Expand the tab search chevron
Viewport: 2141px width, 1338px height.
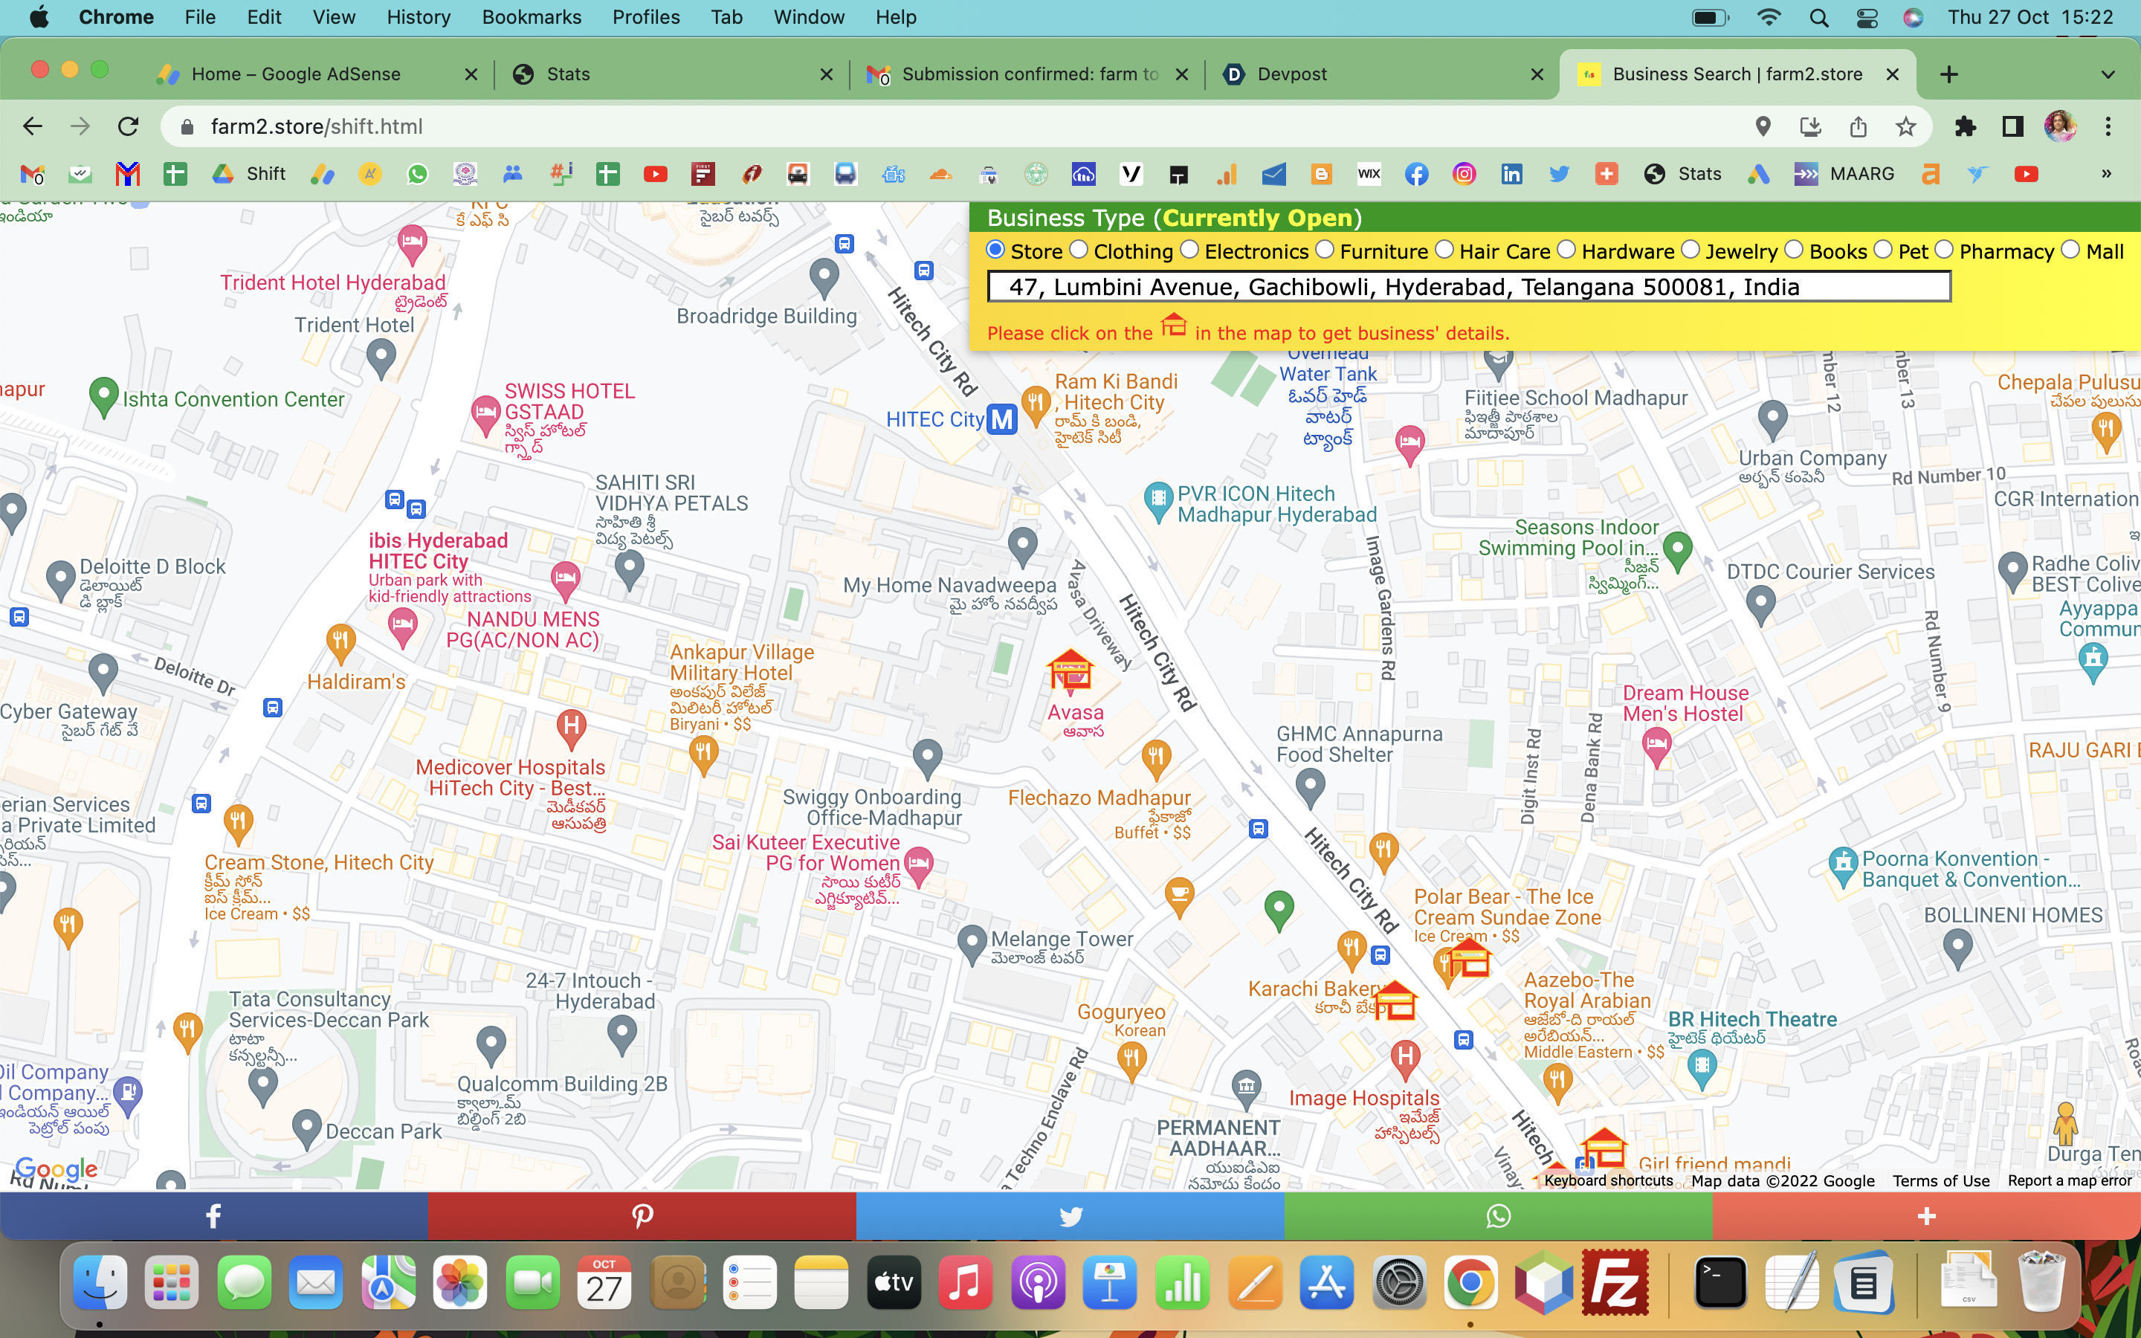2108,74
